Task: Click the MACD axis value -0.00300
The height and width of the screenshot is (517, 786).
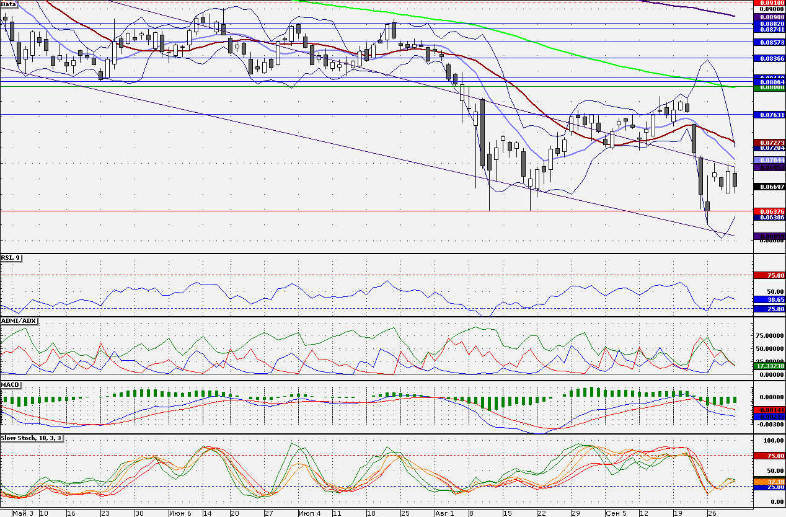Action: point(771,424)
